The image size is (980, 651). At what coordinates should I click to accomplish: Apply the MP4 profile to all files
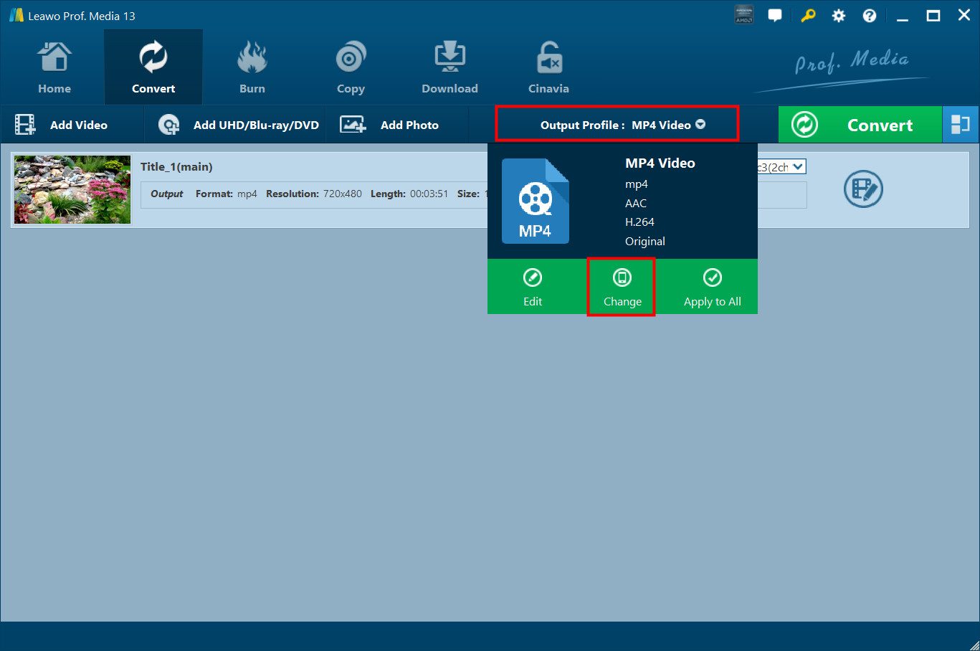click(712, 287)
